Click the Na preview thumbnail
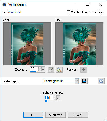Image resolution: width=107 pixels, height=121 pixels. coord(79,44)
